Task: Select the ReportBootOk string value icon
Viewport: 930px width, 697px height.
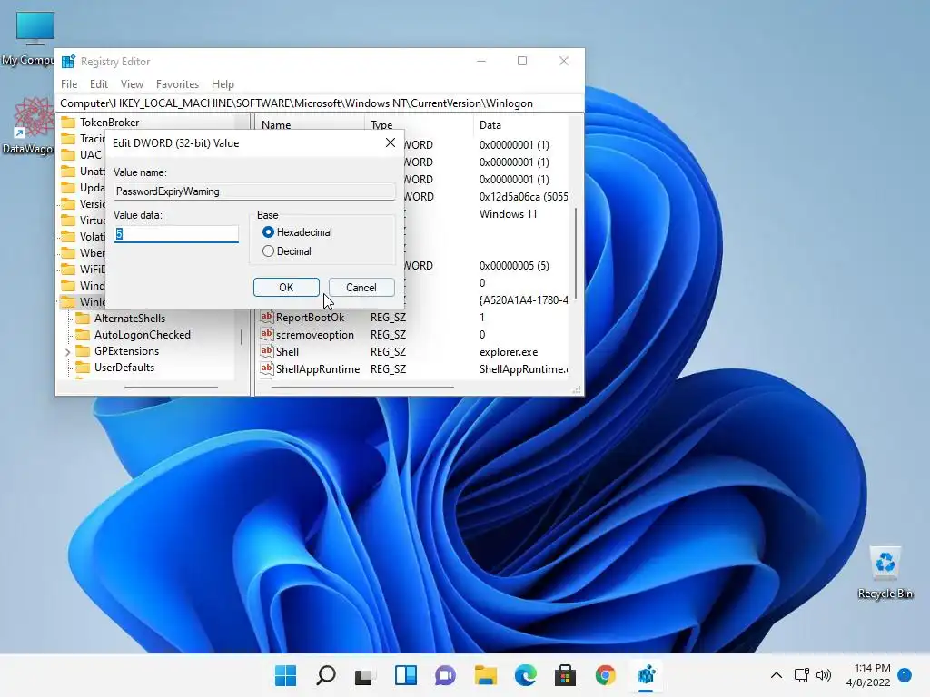Action: [x=267, y=317]
